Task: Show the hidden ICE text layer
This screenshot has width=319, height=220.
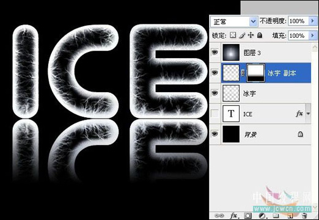Action: pyautogui.click(x=215, y=114)
